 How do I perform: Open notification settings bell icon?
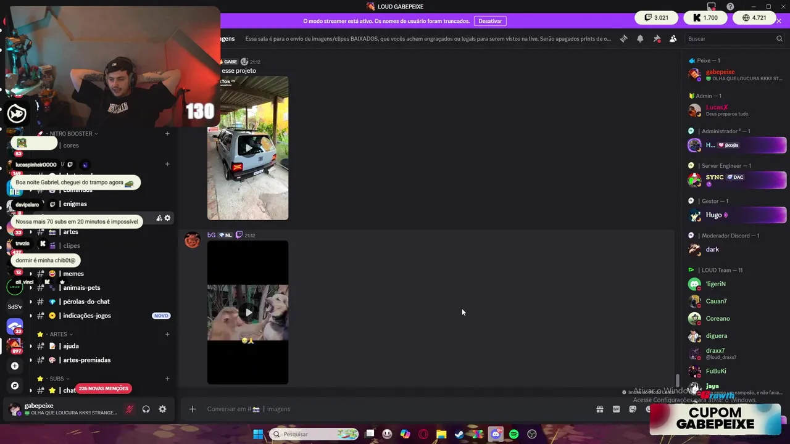[640, 38]
